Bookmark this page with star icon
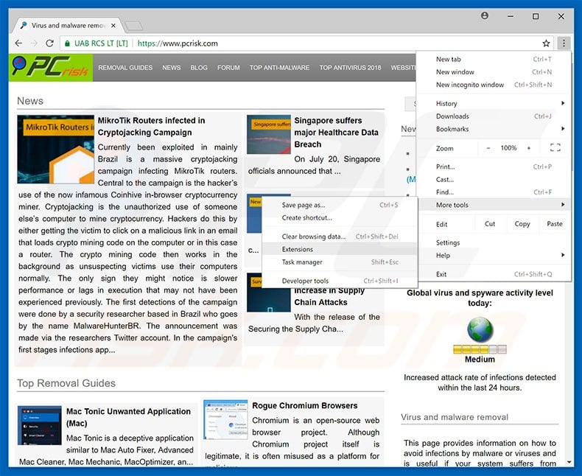Image resolution: width=582 pixels, height=476 pixels. 546,43
